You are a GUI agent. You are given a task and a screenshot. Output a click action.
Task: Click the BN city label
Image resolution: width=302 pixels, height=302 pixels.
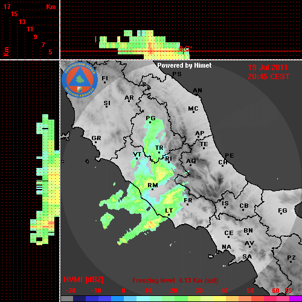point(248,231)
